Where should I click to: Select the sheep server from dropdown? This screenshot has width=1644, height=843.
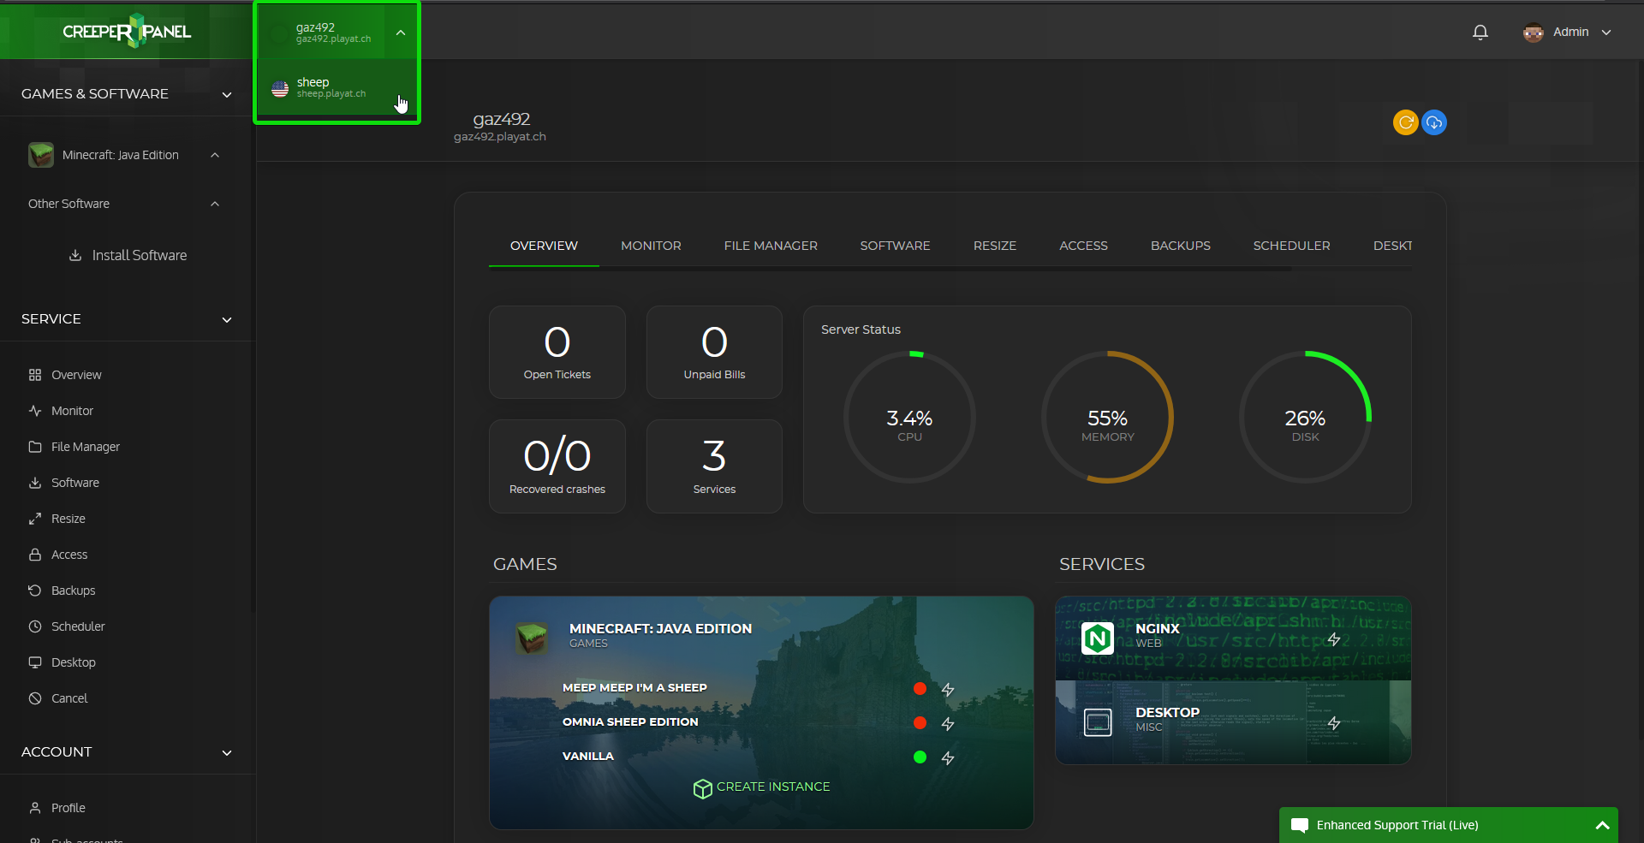pos(337,87)
